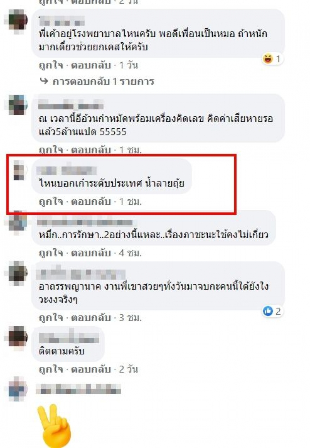Reply to the ติดตามครับ comment
Image resolution: width=310 pixels, height=448 pixels.
pos(91,369)
